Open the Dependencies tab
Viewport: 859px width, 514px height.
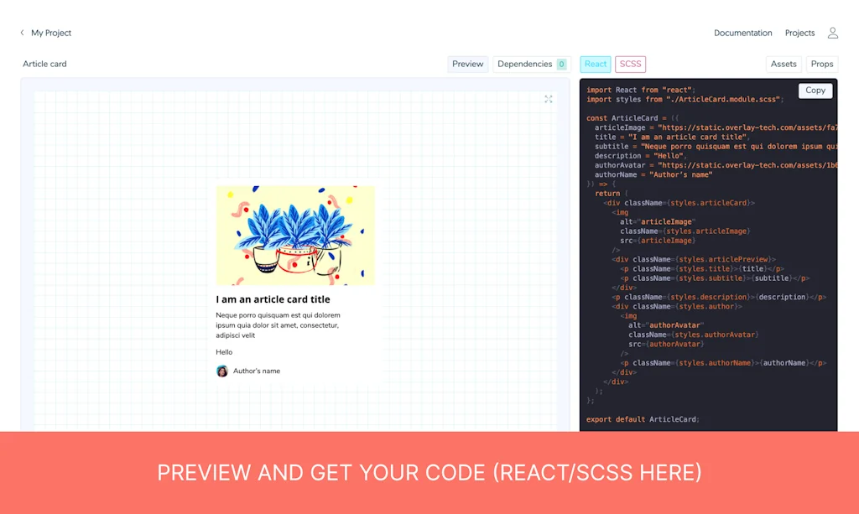[x=524, y=65]
